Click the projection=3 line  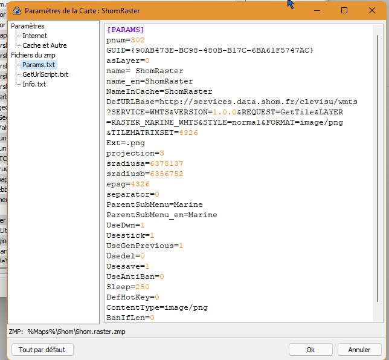coord(135,153)
